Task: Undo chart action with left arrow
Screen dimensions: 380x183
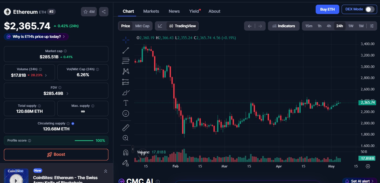Action: click(x=250, y=26)
